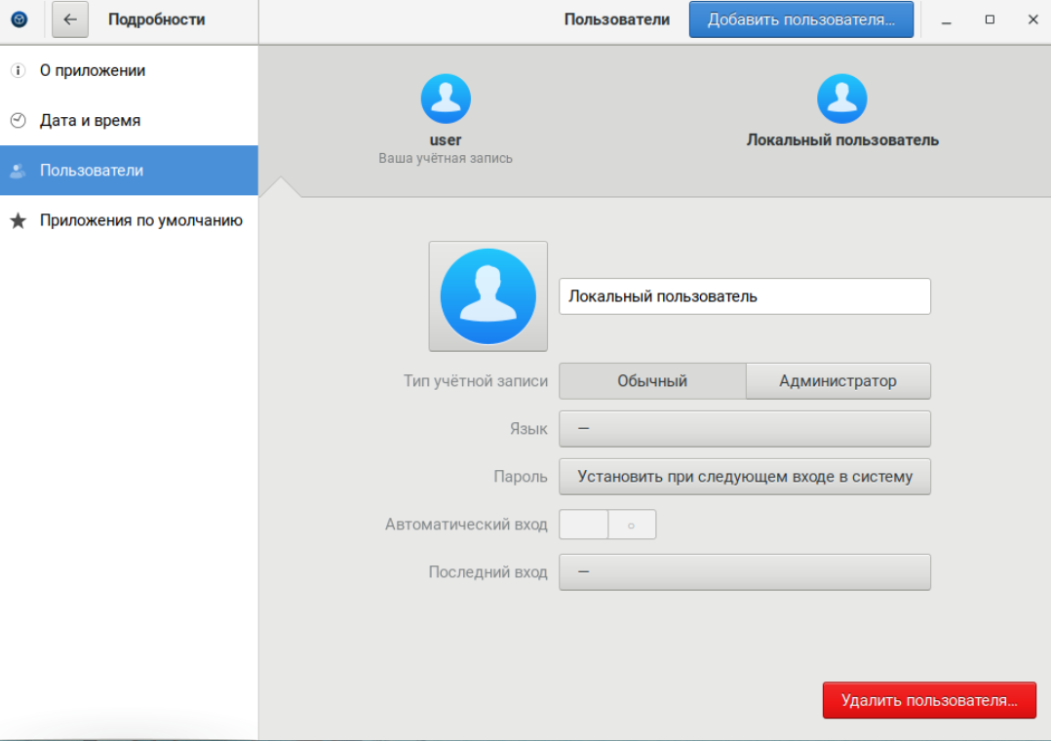Open the Последний вход history field

click(744, 572)
